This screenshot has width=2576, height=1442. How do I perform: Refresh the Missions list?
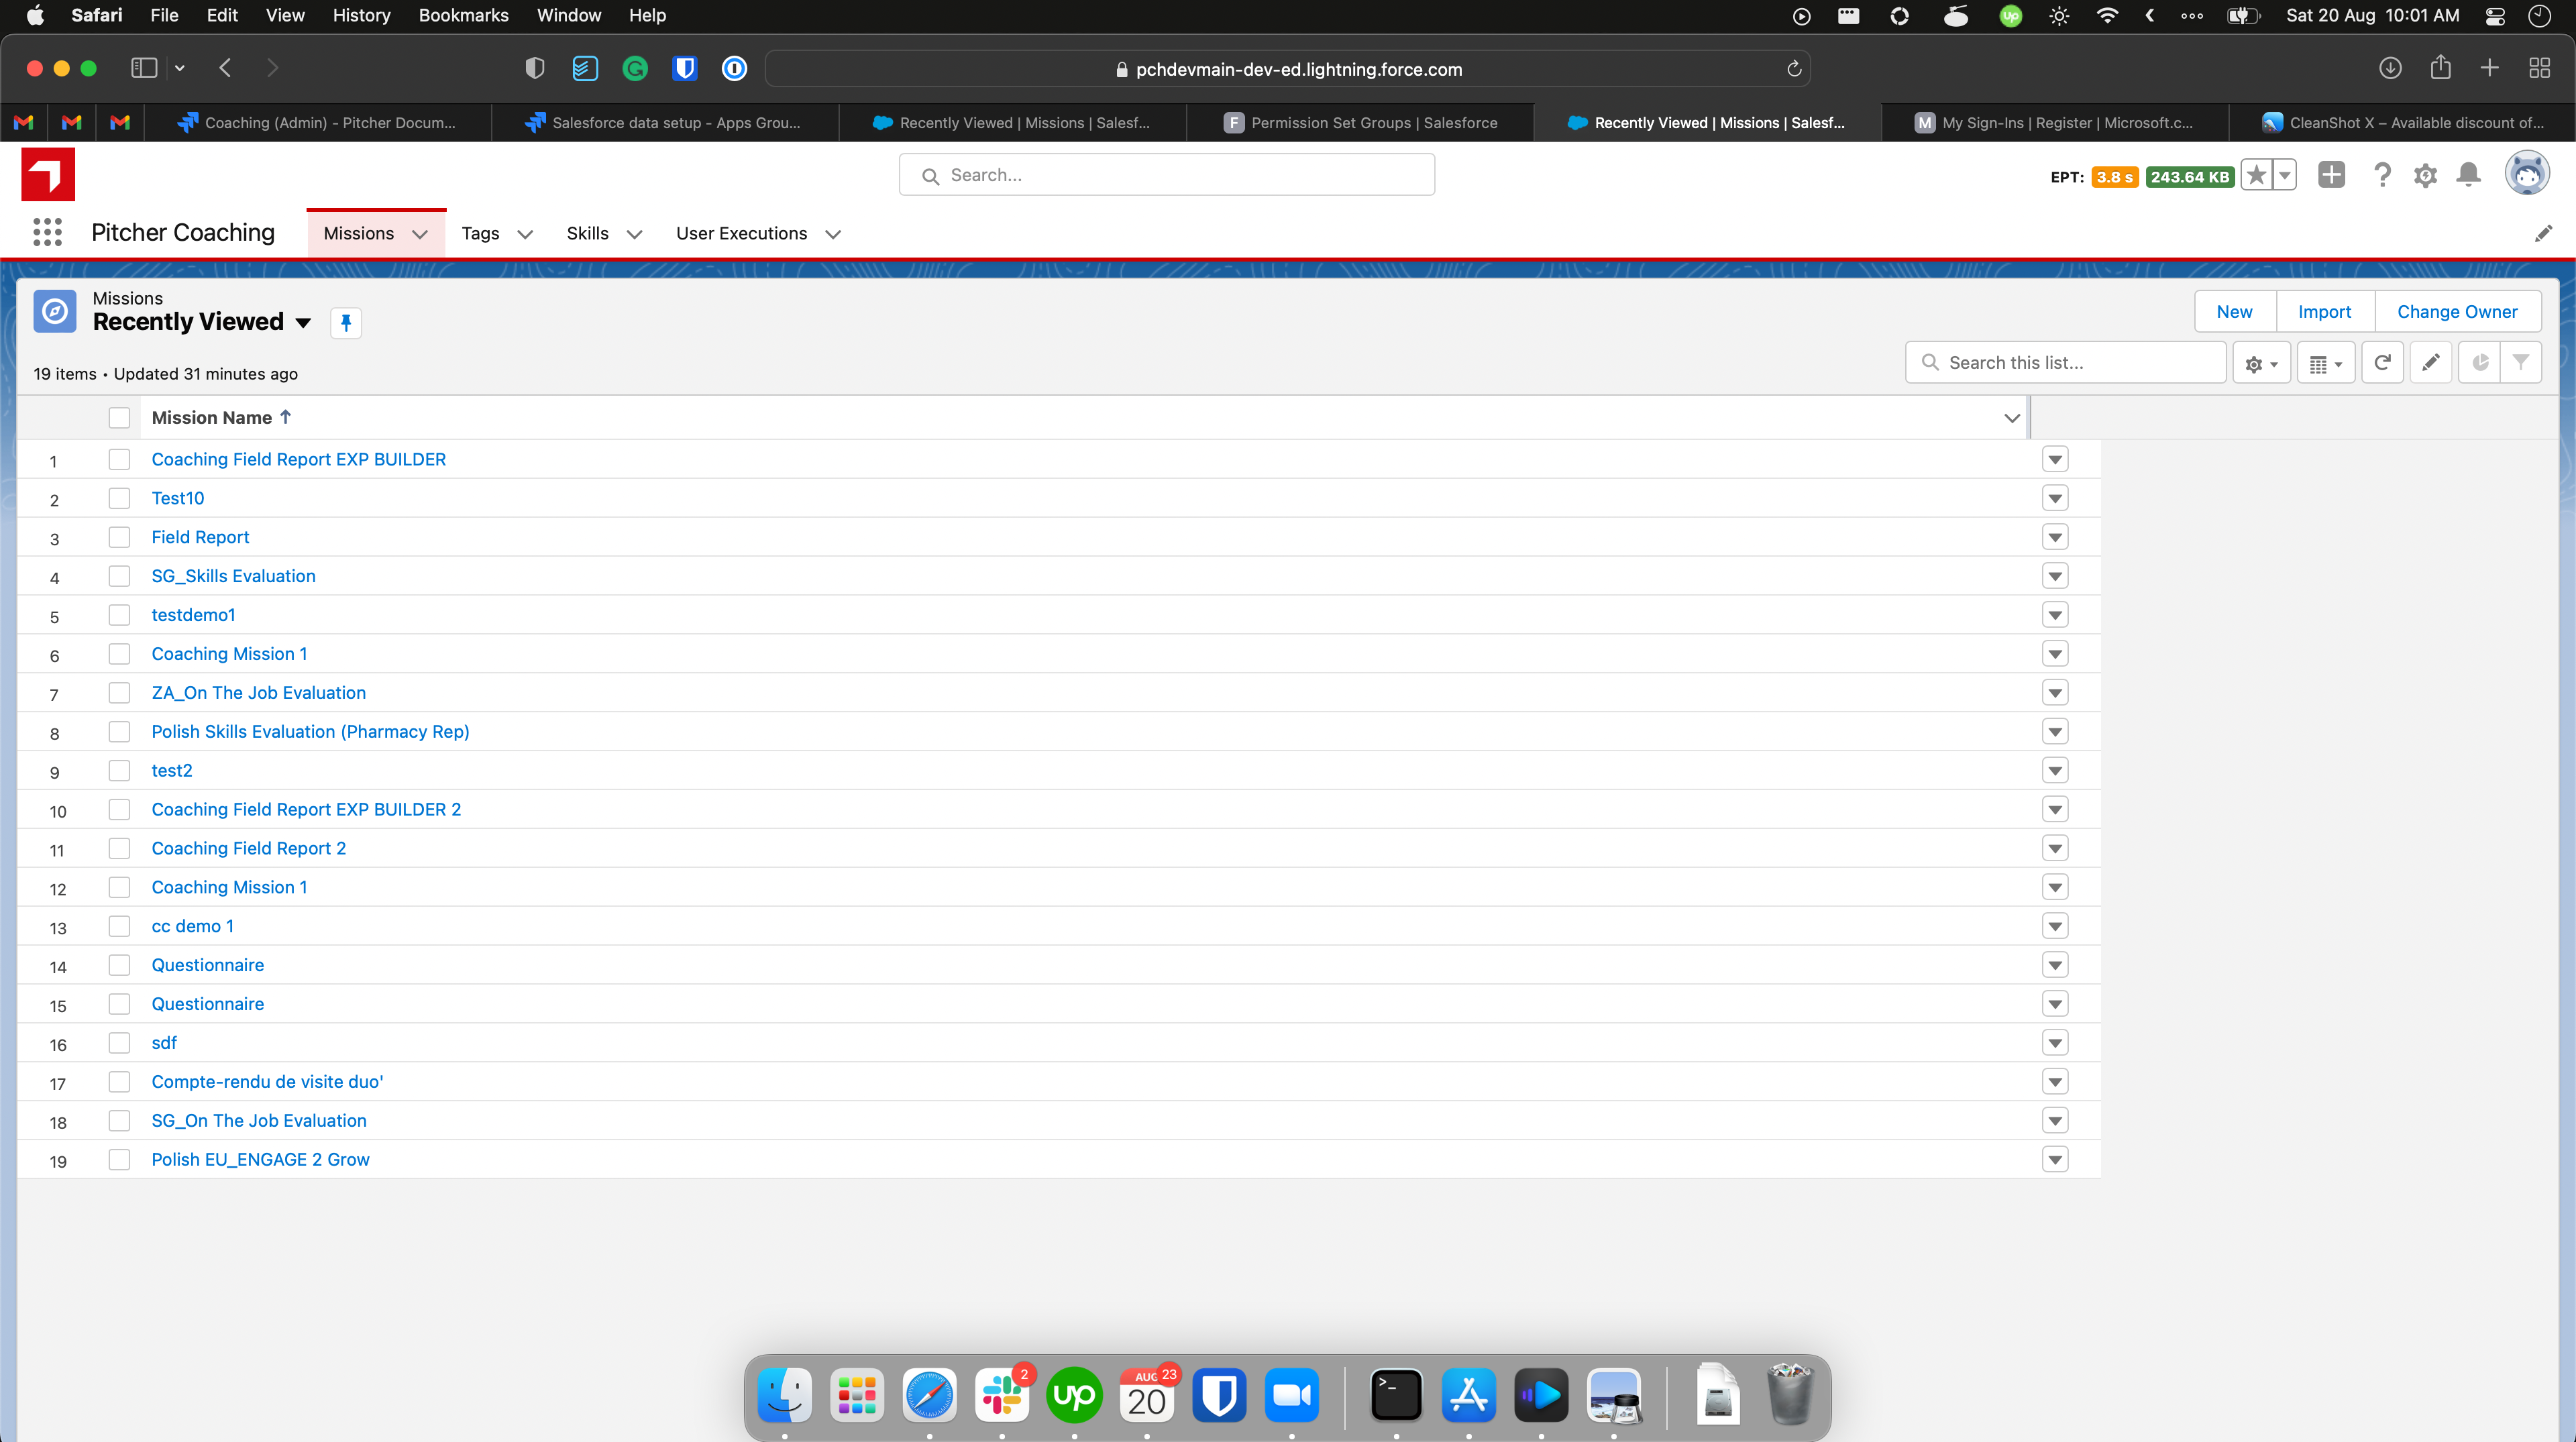pyautogui.click(x=2382, y=363)
